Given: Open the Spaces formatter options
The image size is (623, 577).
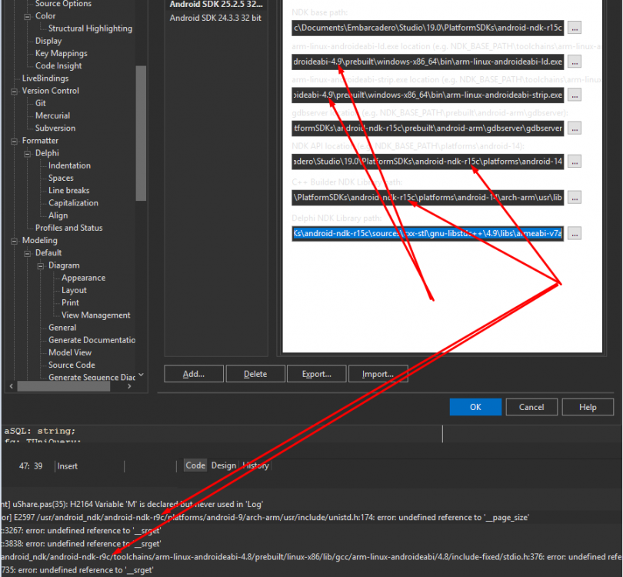Looking at the screenshot, I should click(x=61, y=178).
